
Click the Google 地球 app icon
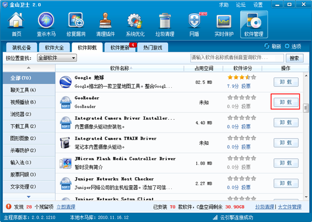click(x=66, y=82)
